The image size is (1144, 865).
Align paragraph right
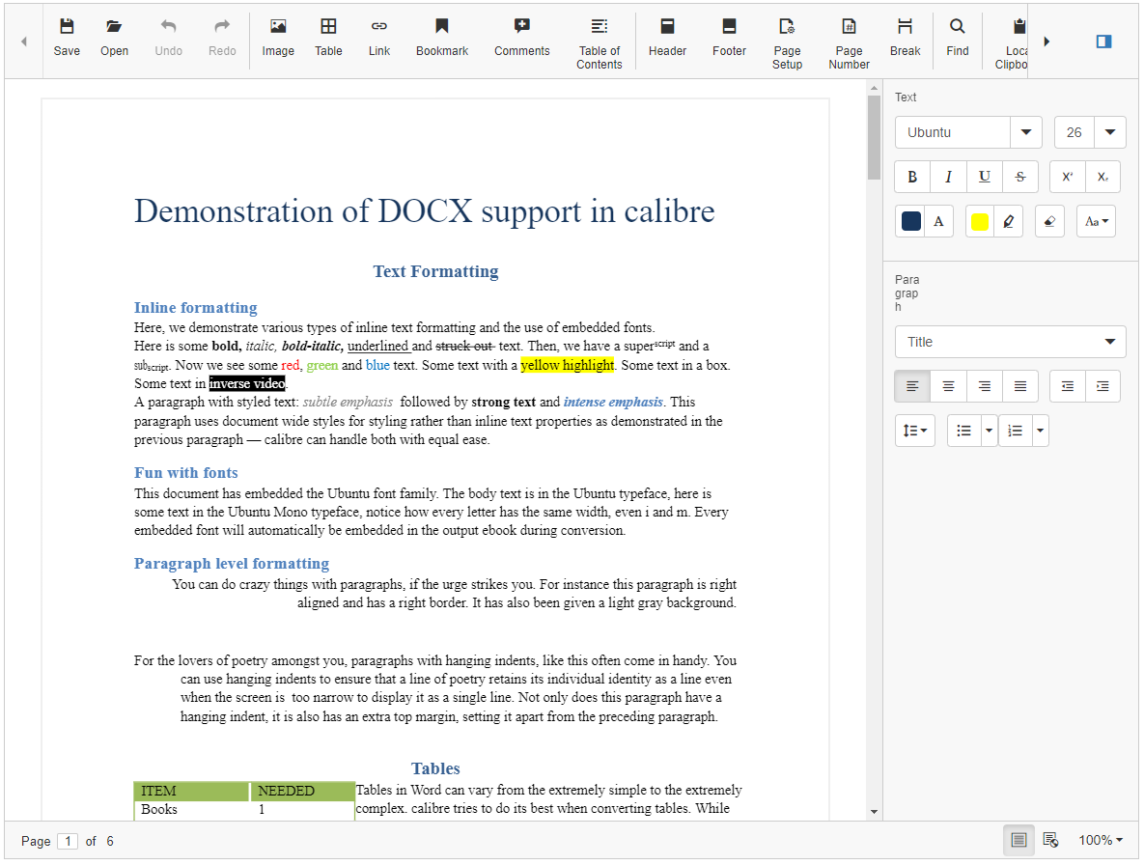point(984,386)
